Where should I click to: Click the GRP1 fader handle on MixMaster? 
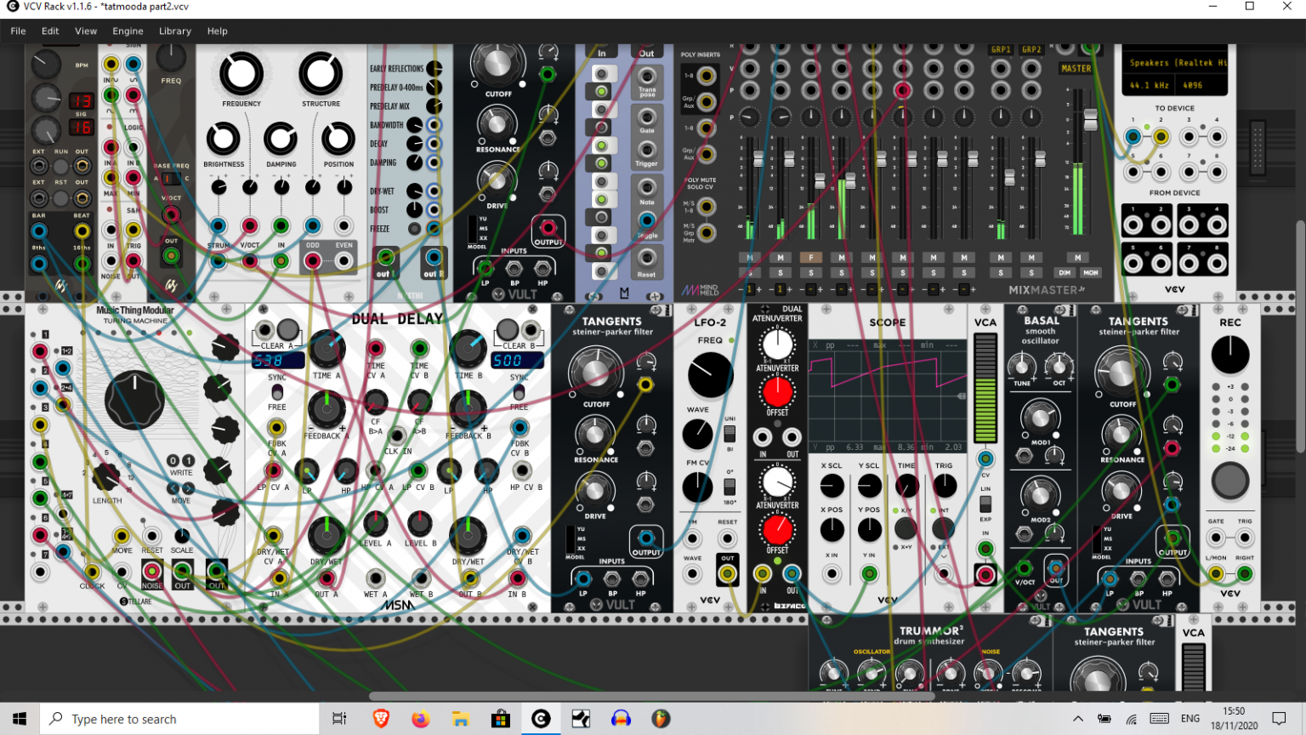pyautogui.click(x=1009, y=177)
